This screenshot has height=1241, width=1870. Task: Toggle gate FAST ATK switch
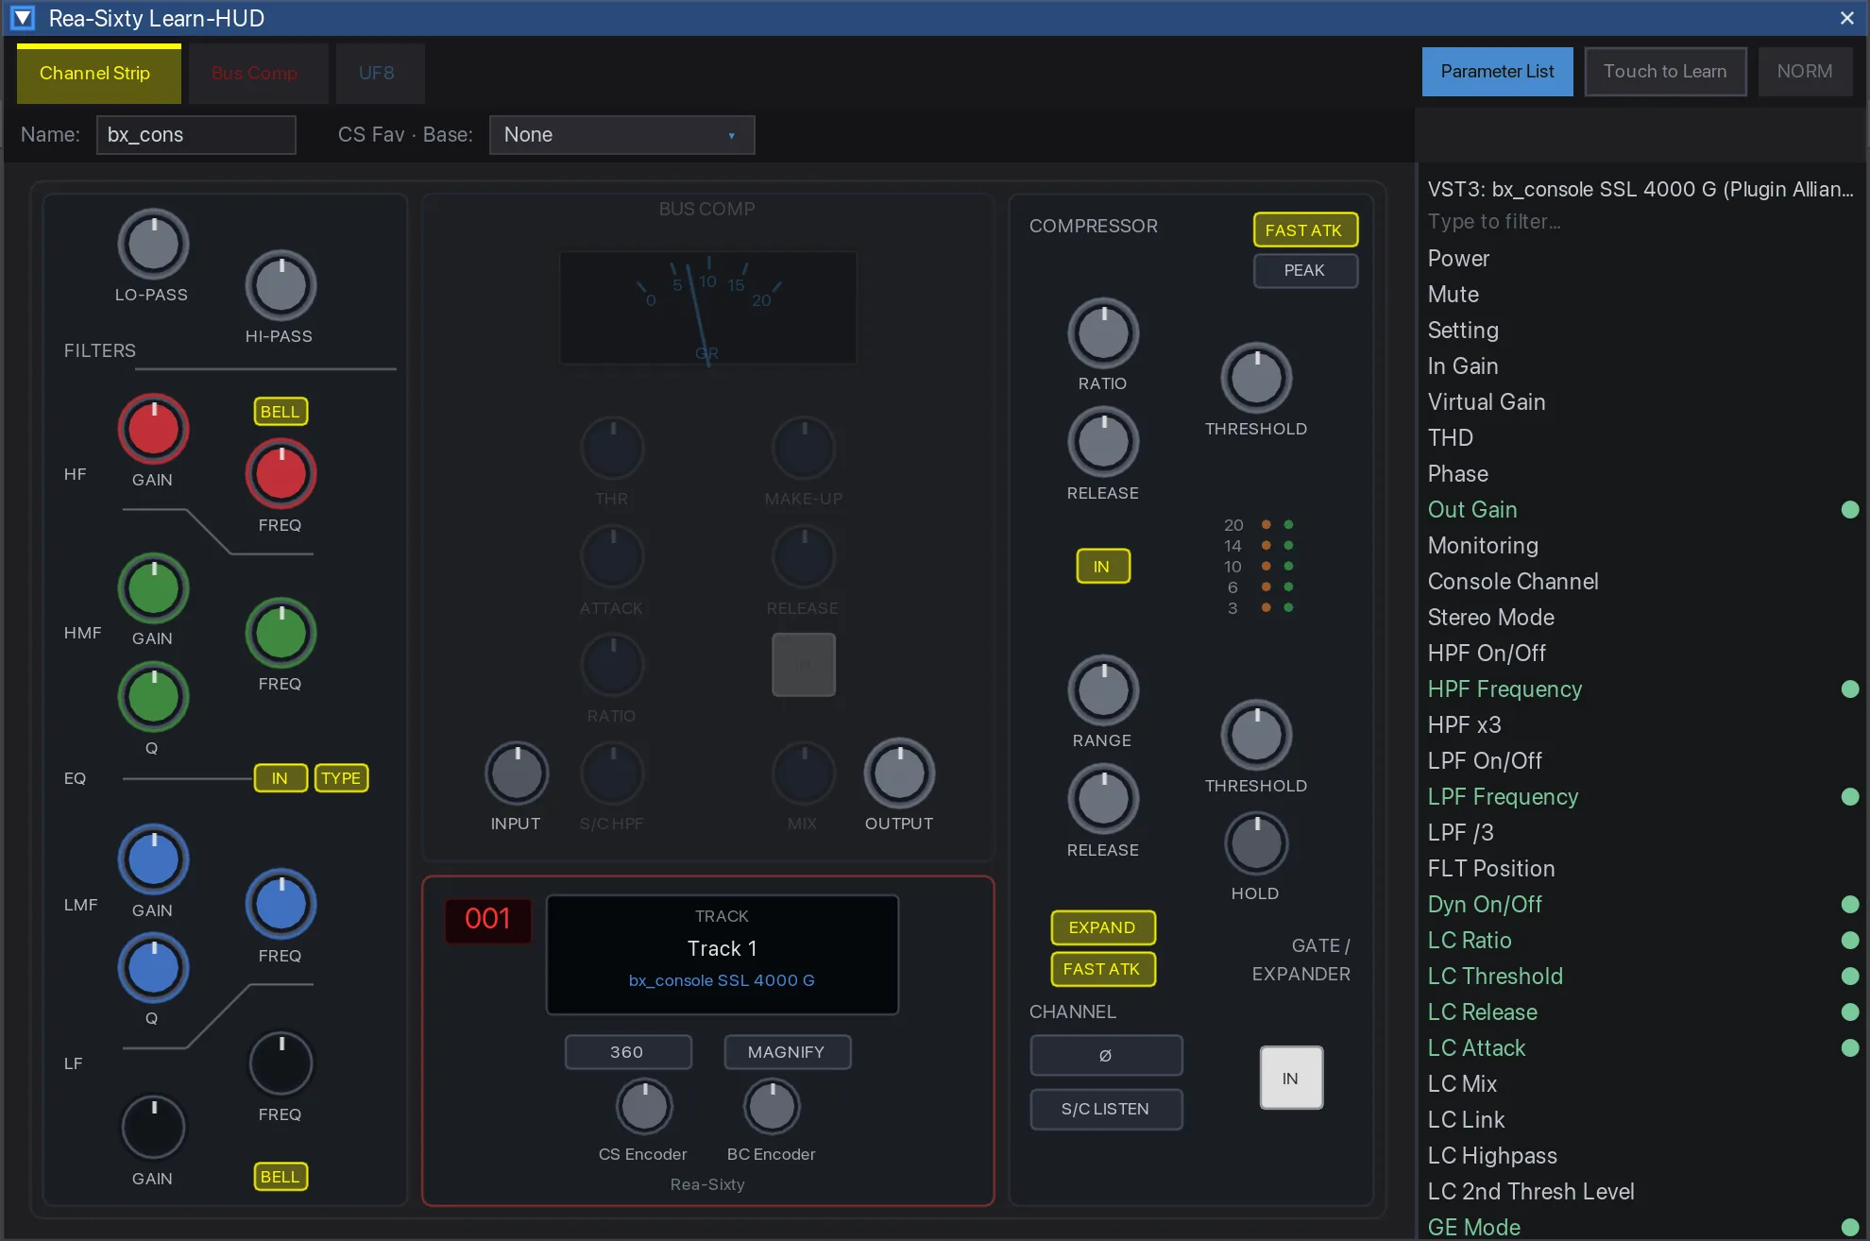point(1103,969)
